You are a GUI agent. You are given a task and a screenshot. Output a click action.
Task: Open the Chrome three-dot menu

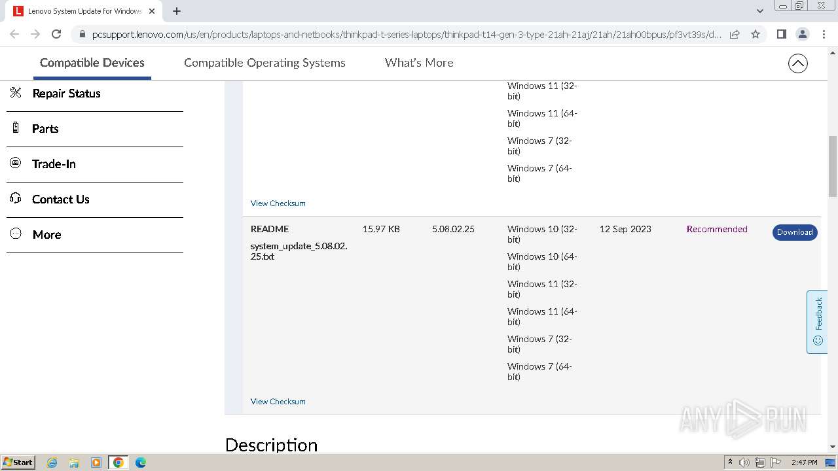coord(824,34)
